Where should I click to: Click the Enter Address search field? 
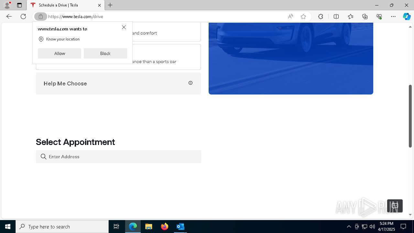pyautogui.click(x=118, y=157)
